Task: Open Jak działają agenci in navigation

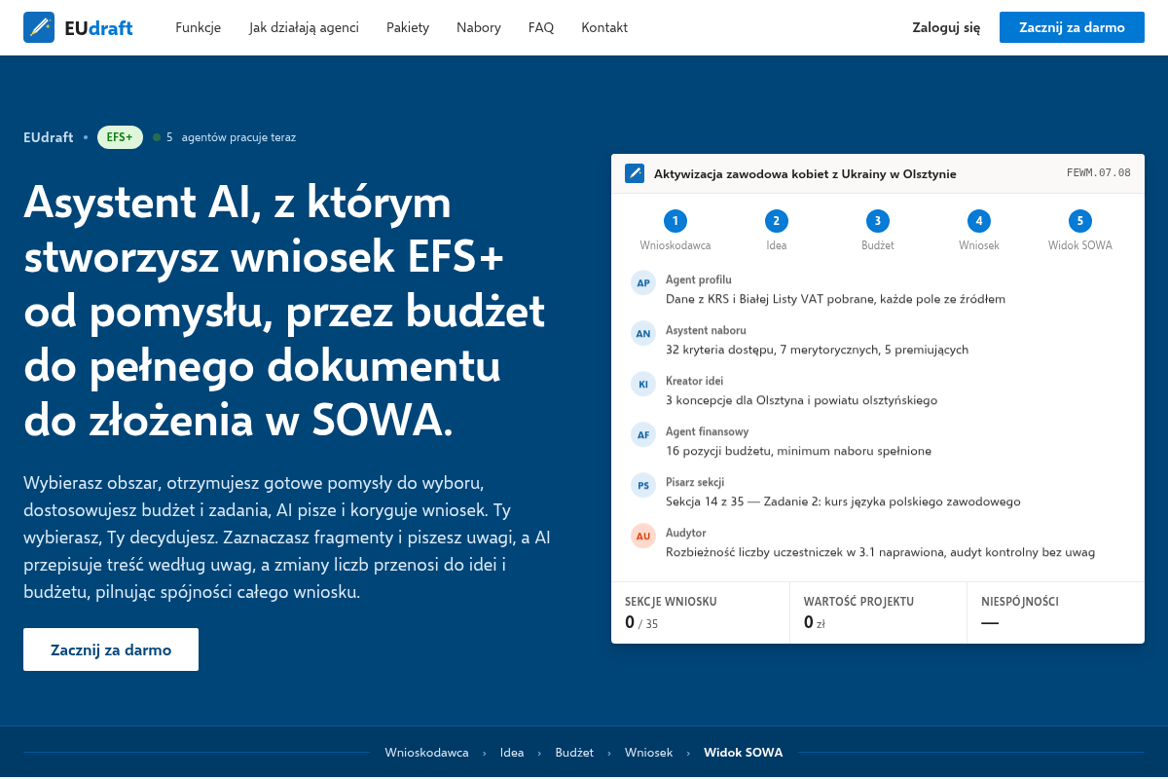Action: point(304,27)
